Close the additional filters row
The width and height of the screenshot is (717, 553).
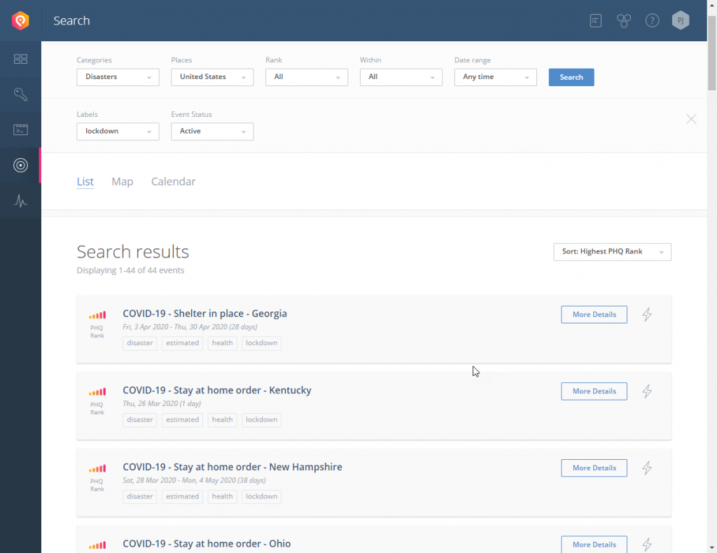click(x=691, y=119)
